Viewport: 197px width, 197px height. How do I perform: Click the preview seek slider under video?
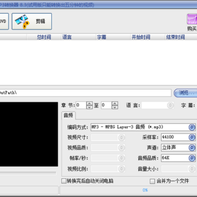pyautogui.click(x=28, y=173)
